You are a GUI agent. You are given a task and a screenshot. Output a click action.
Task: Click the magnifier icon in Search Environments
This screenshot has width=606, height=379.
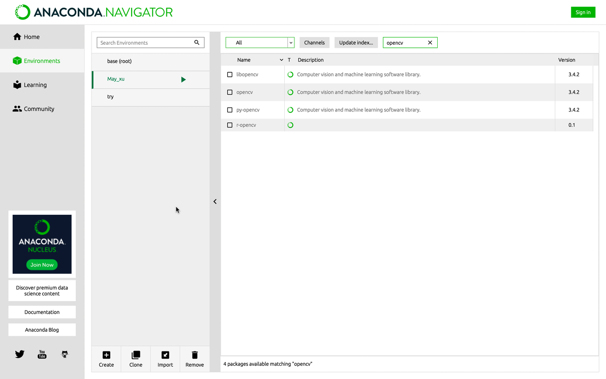pos(197,43)
